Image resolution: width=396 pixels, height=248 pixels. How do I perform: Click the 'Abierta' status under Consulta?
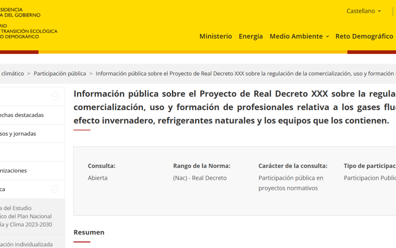click(x=98, y=178)
